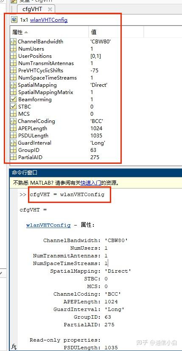Image resolution: width=182 pixels, height=351 pixels.
Task: Click the ChannelBandwidth char property icon
Action: [x=14, y=42]
